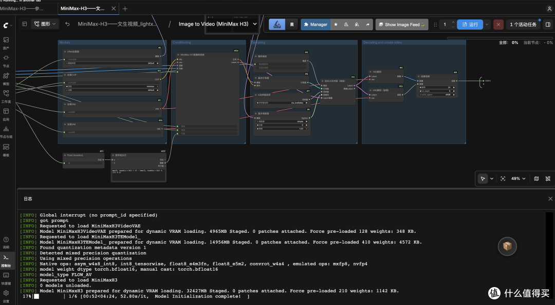Expand the chevron beside the ComfyUI logo
The width and height of the screenshot is (555, 305).
[11, 26]
